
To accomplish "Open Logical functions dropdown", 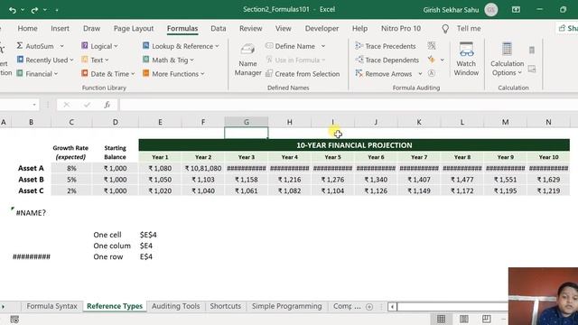I will click(x=99, y=46).
